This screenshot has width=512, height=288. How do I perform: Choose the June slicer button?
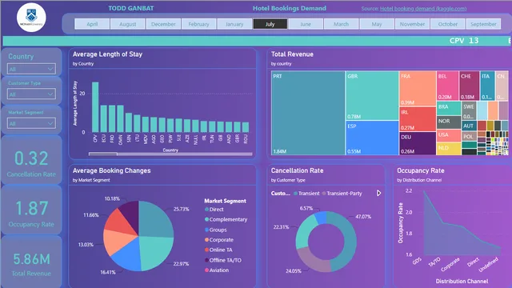coord(306,24)
